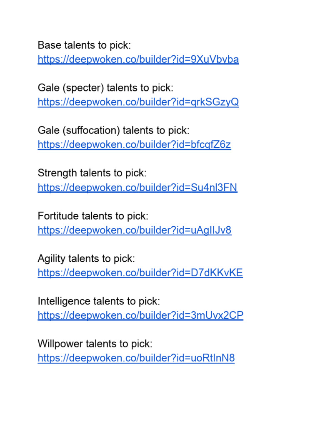This screenshot has width=320, height=426.
Task: Follow the Willpower talents builder link
Action: [136, 358]
